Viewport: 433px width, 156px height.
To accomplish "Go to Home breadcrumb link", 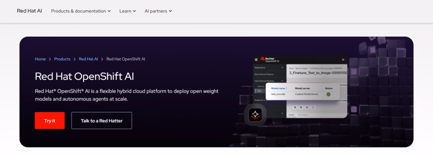I will pos(40,59).
